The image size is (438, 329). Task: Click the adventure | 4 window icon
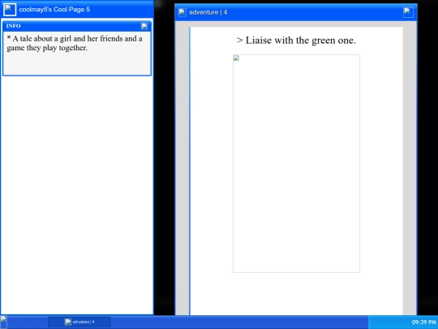182,12
